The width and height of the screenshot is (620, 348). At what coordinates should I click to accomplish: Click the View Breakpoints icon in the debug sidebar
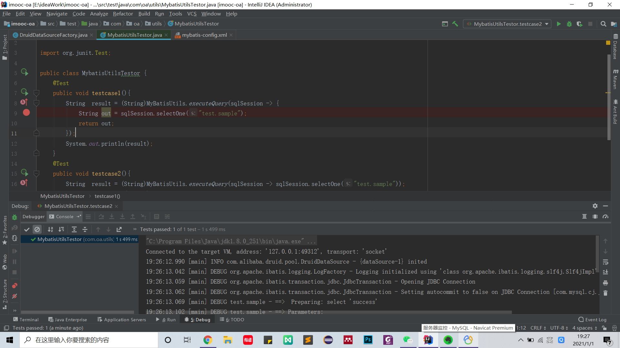(15, 286)
